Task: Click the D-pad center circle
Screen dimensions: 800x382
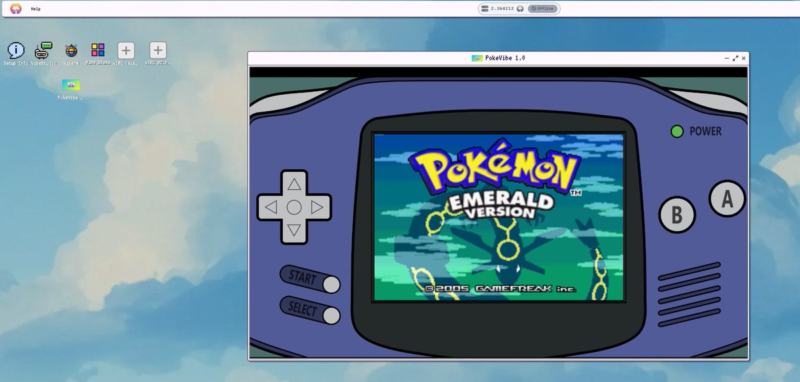Action: click(x=294, y=207)
